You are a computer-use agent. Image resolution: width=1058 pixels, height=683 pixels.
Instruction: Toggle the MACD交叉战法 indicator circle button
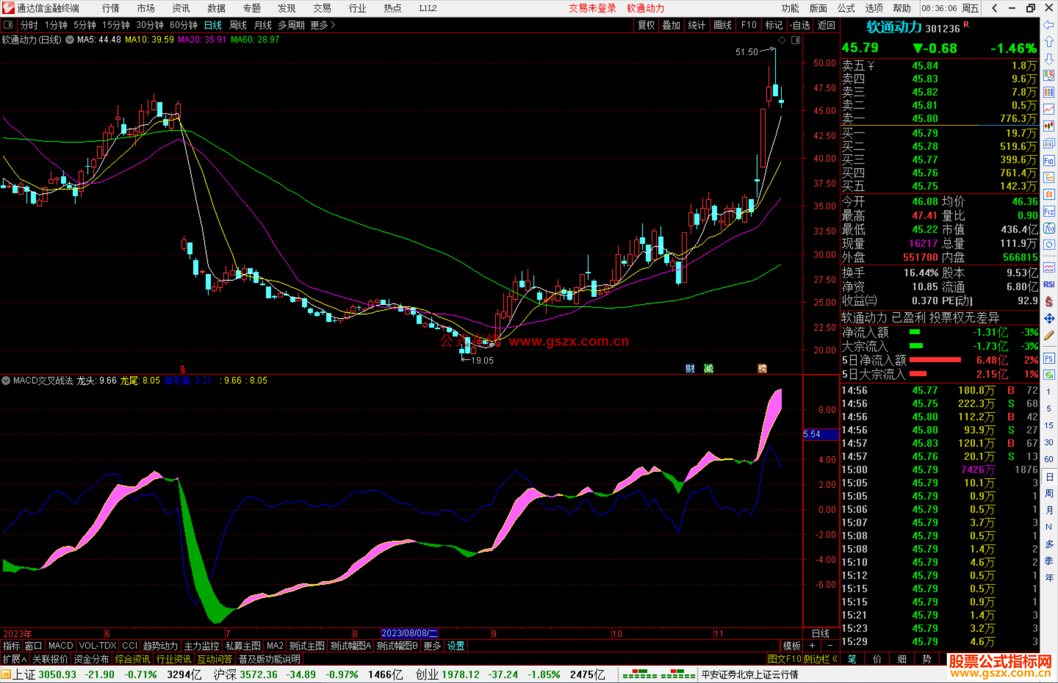(x=6, y=380)
